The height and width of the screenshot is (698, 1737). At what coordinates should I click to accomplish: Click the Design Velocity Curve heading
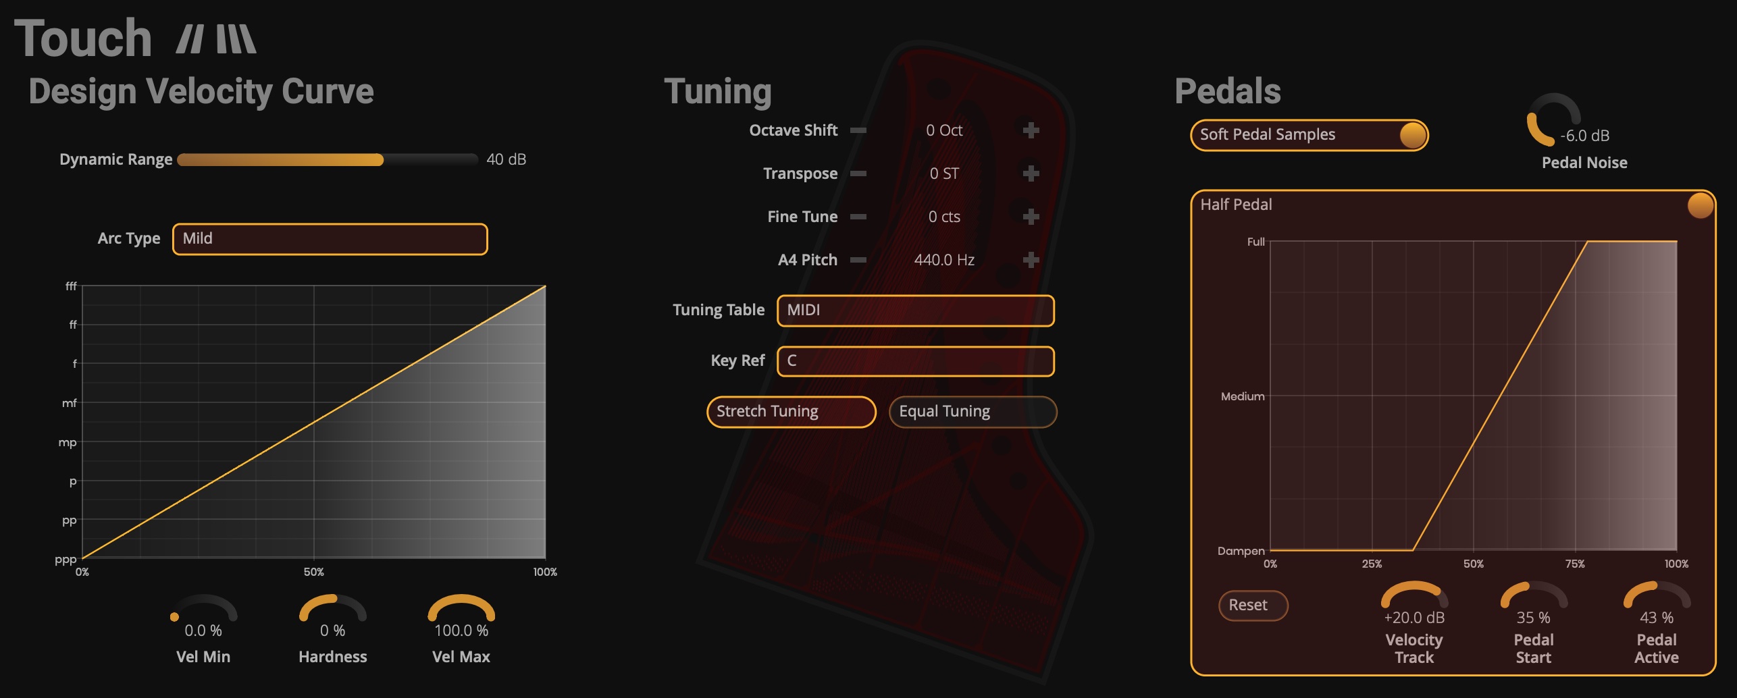tap(201, 92)
